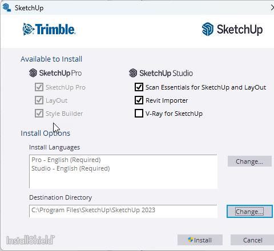Select Pro - English (Required) in the list
Image resolution: width=274 pixels, height=251 pixels.
coord(66,160)
